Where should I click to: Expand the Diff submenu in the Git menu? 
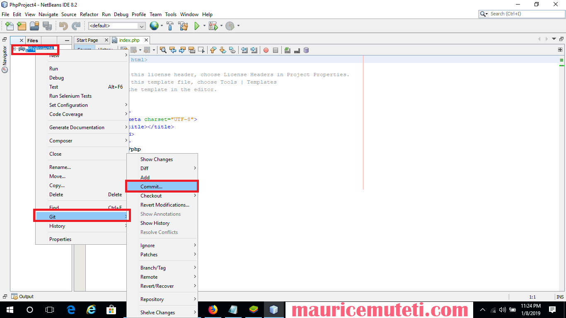click(162, 169)
